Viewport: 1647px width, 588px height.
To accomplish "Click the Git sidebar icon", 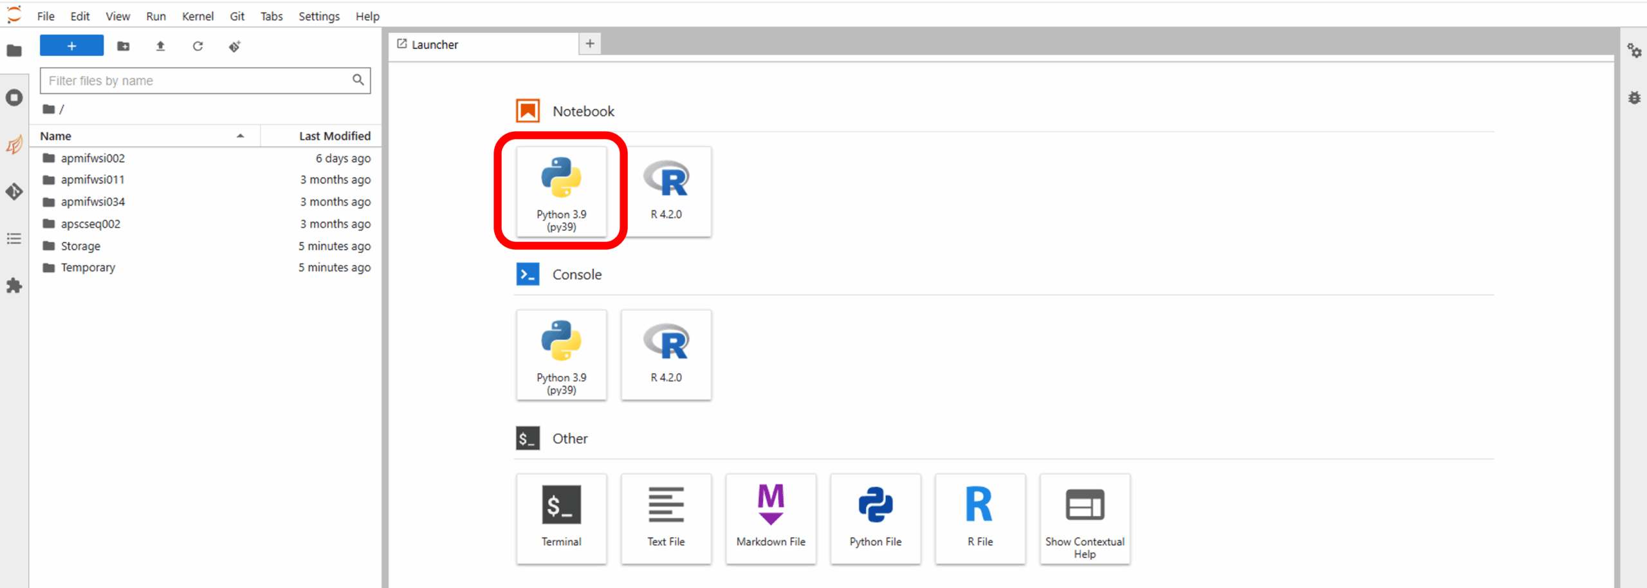I will (14, 192).
